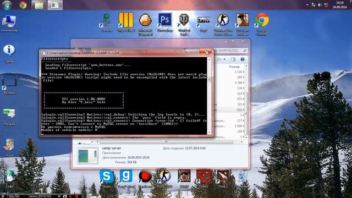Screen dimensions: 352x198
Task: Launch the Minecraft orange icon
Action: point(145,24)
